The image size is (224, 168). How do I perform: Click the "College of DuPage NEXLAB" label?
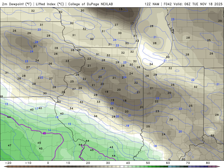point(90,4)
